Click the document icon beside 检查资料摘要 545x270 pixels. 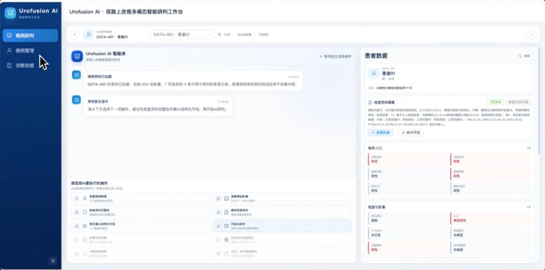pos(370,102)
